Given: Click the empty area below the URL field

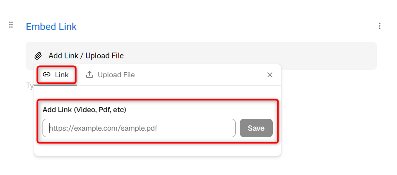Looking at the screenshot, I should pyautogui.click(x=158, y=150).
